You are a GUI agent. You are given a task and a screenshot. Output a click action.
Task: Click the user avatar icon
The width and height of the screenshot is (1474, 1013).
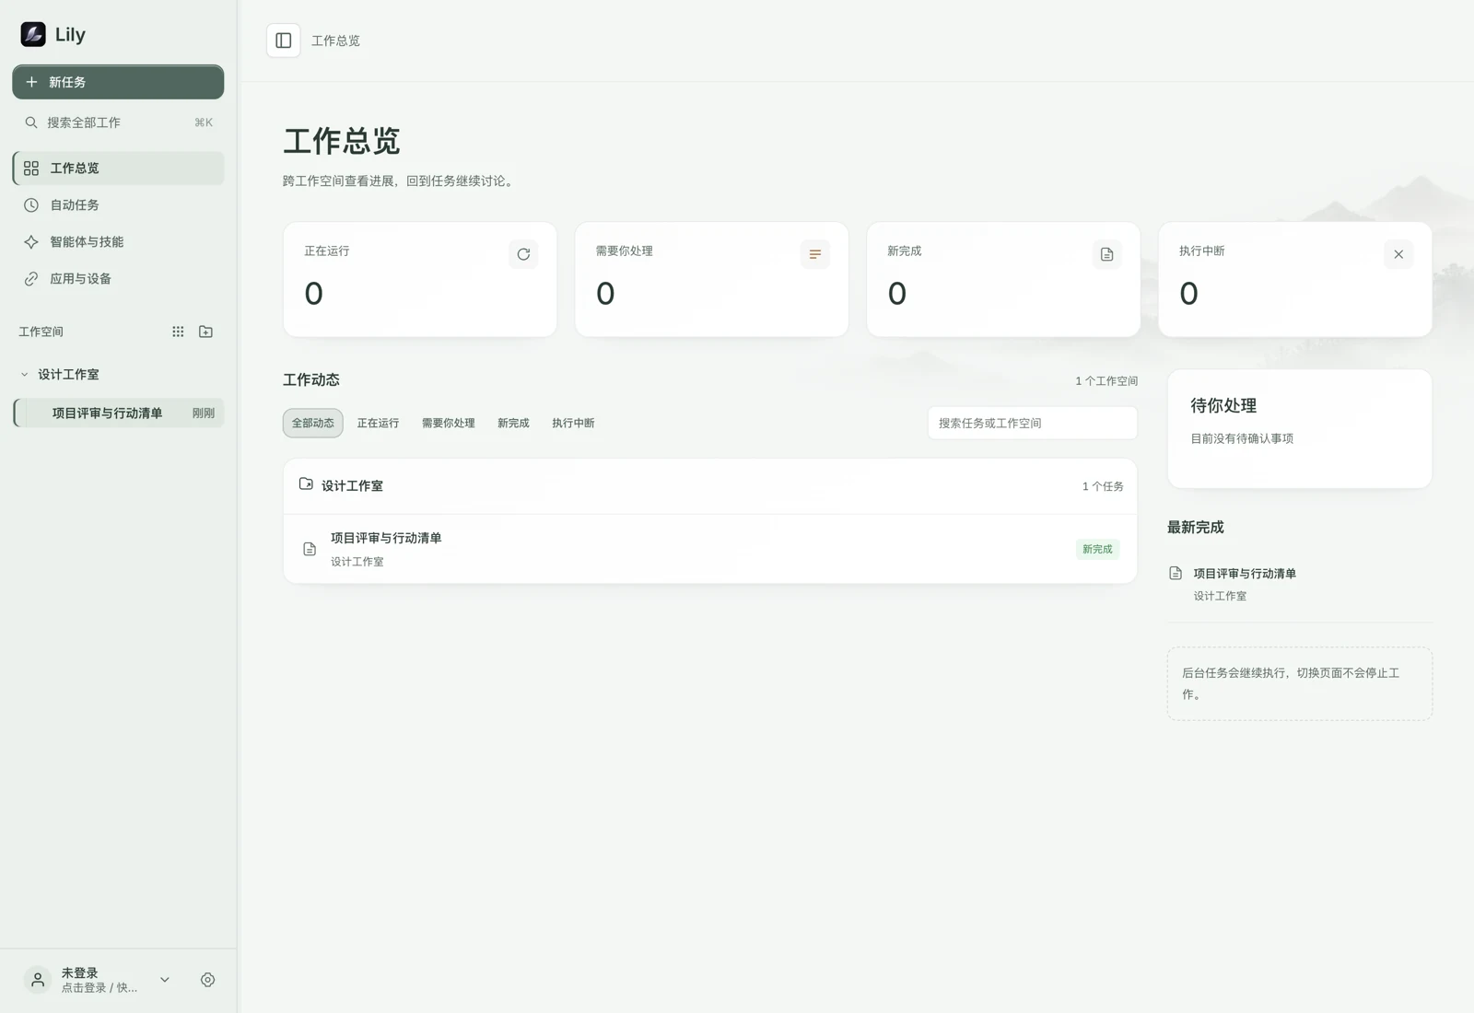(x=38, y=980)
